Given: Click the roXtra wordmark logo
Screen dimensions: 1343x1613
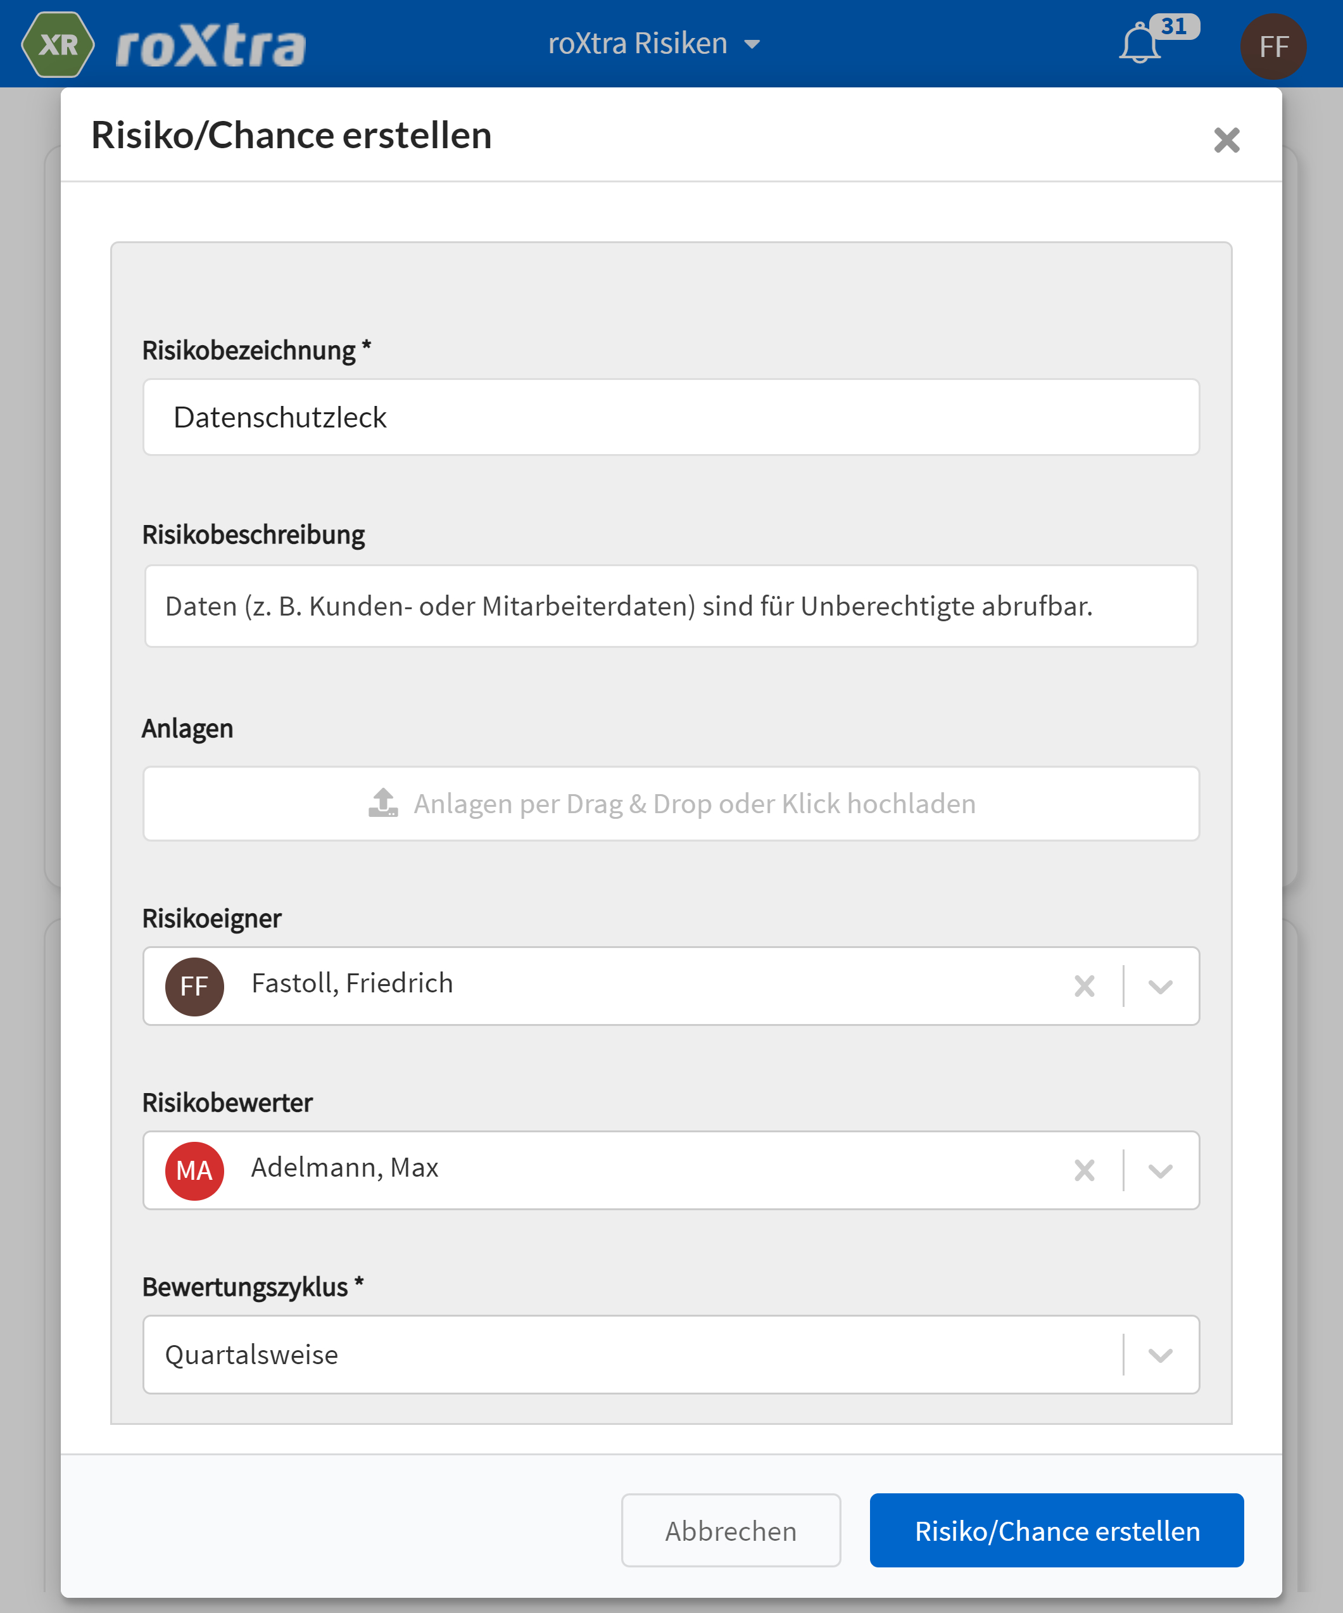Looking at the screenshot, I should [x=211, y=47].
